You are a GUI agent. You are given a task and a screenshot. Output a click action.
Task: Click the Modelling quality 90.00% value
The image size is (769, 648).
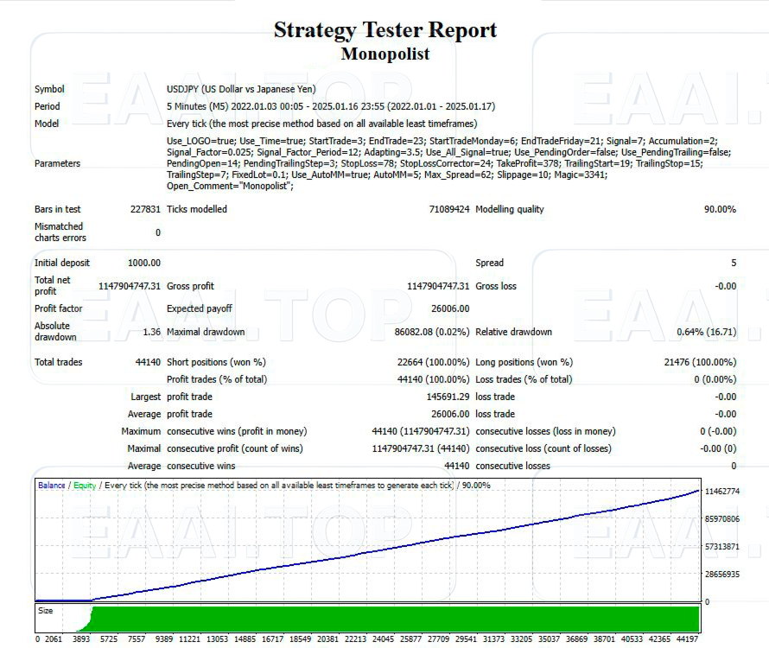click(719, 209)
